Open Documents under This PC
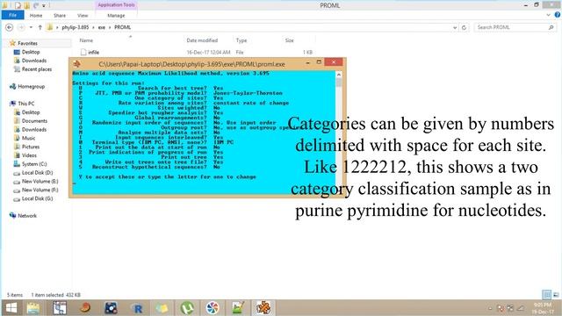The image size is (562, 316). tap(34, 121)
